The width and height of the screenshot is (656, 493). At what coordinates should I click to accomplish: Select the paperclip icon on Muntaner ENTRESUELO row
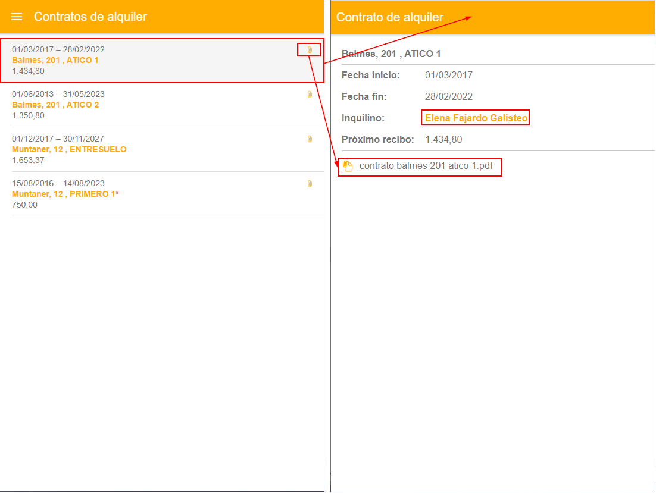pos(309,139)
